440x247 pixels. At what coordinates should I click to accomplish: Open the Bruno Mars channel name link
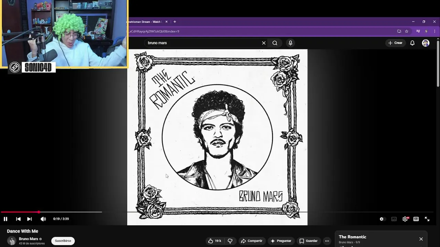(x=29, y=239)
